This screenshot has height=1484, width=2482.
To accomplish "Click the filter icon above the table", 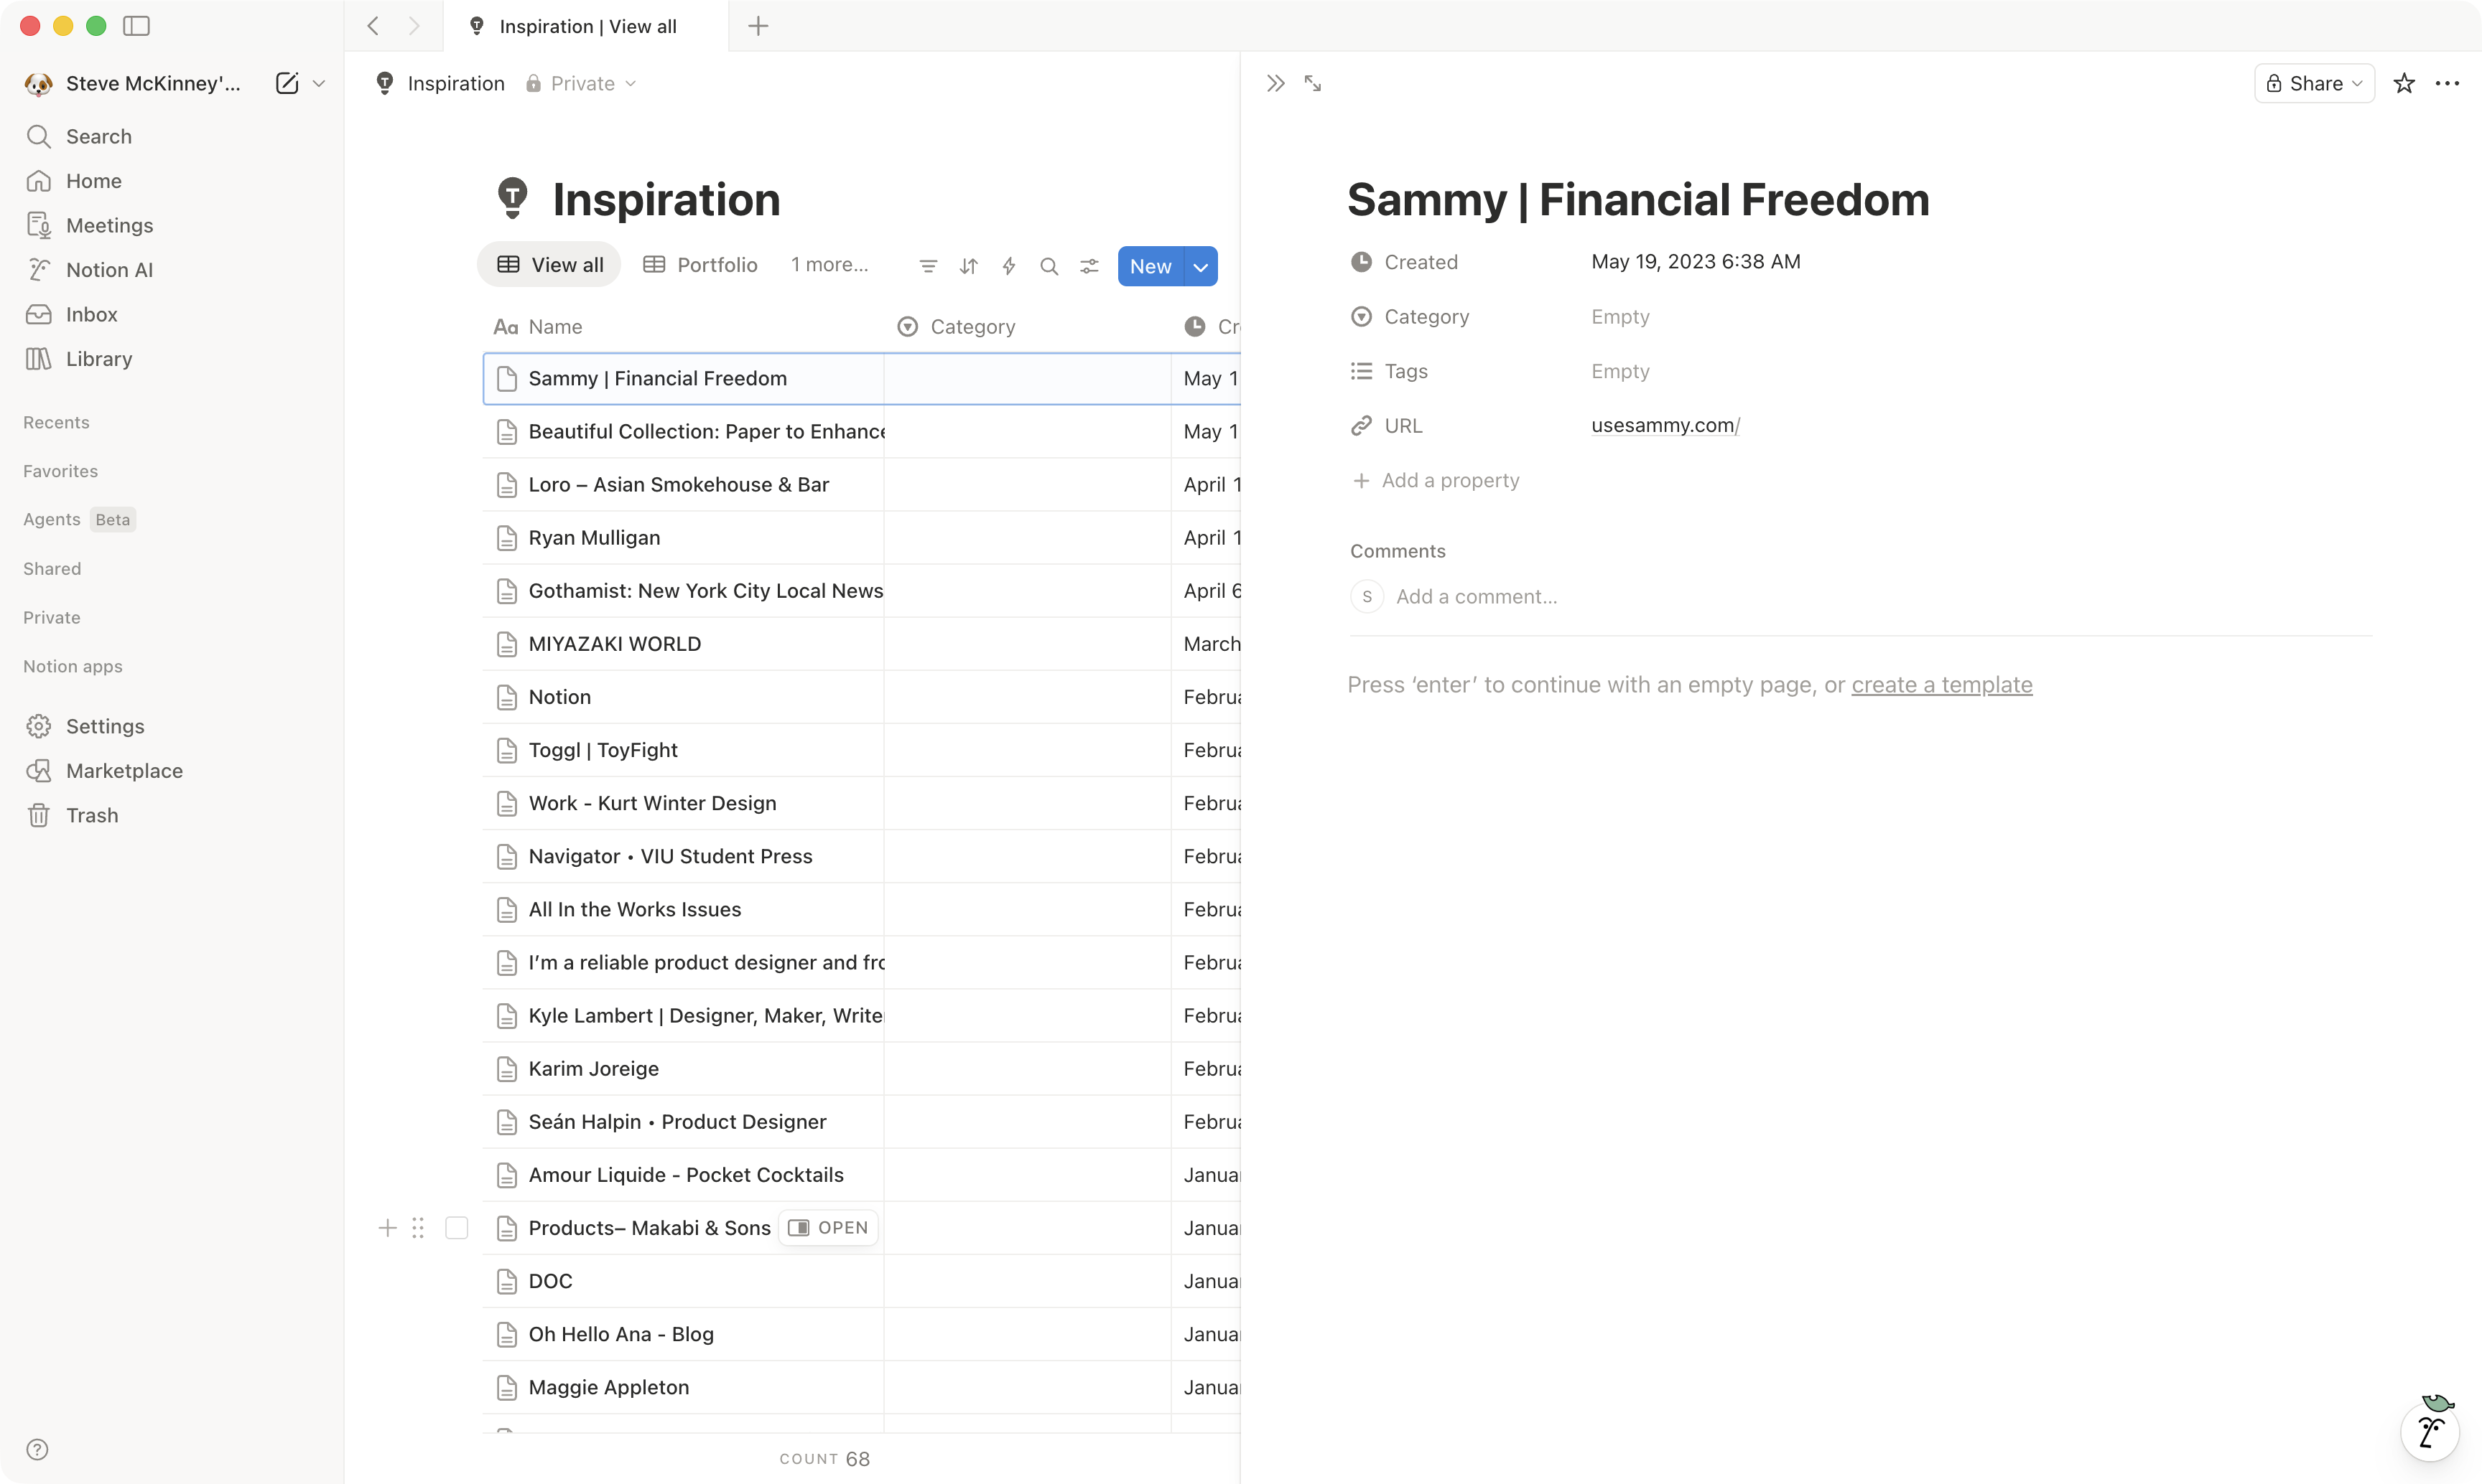I will (928, 265).
